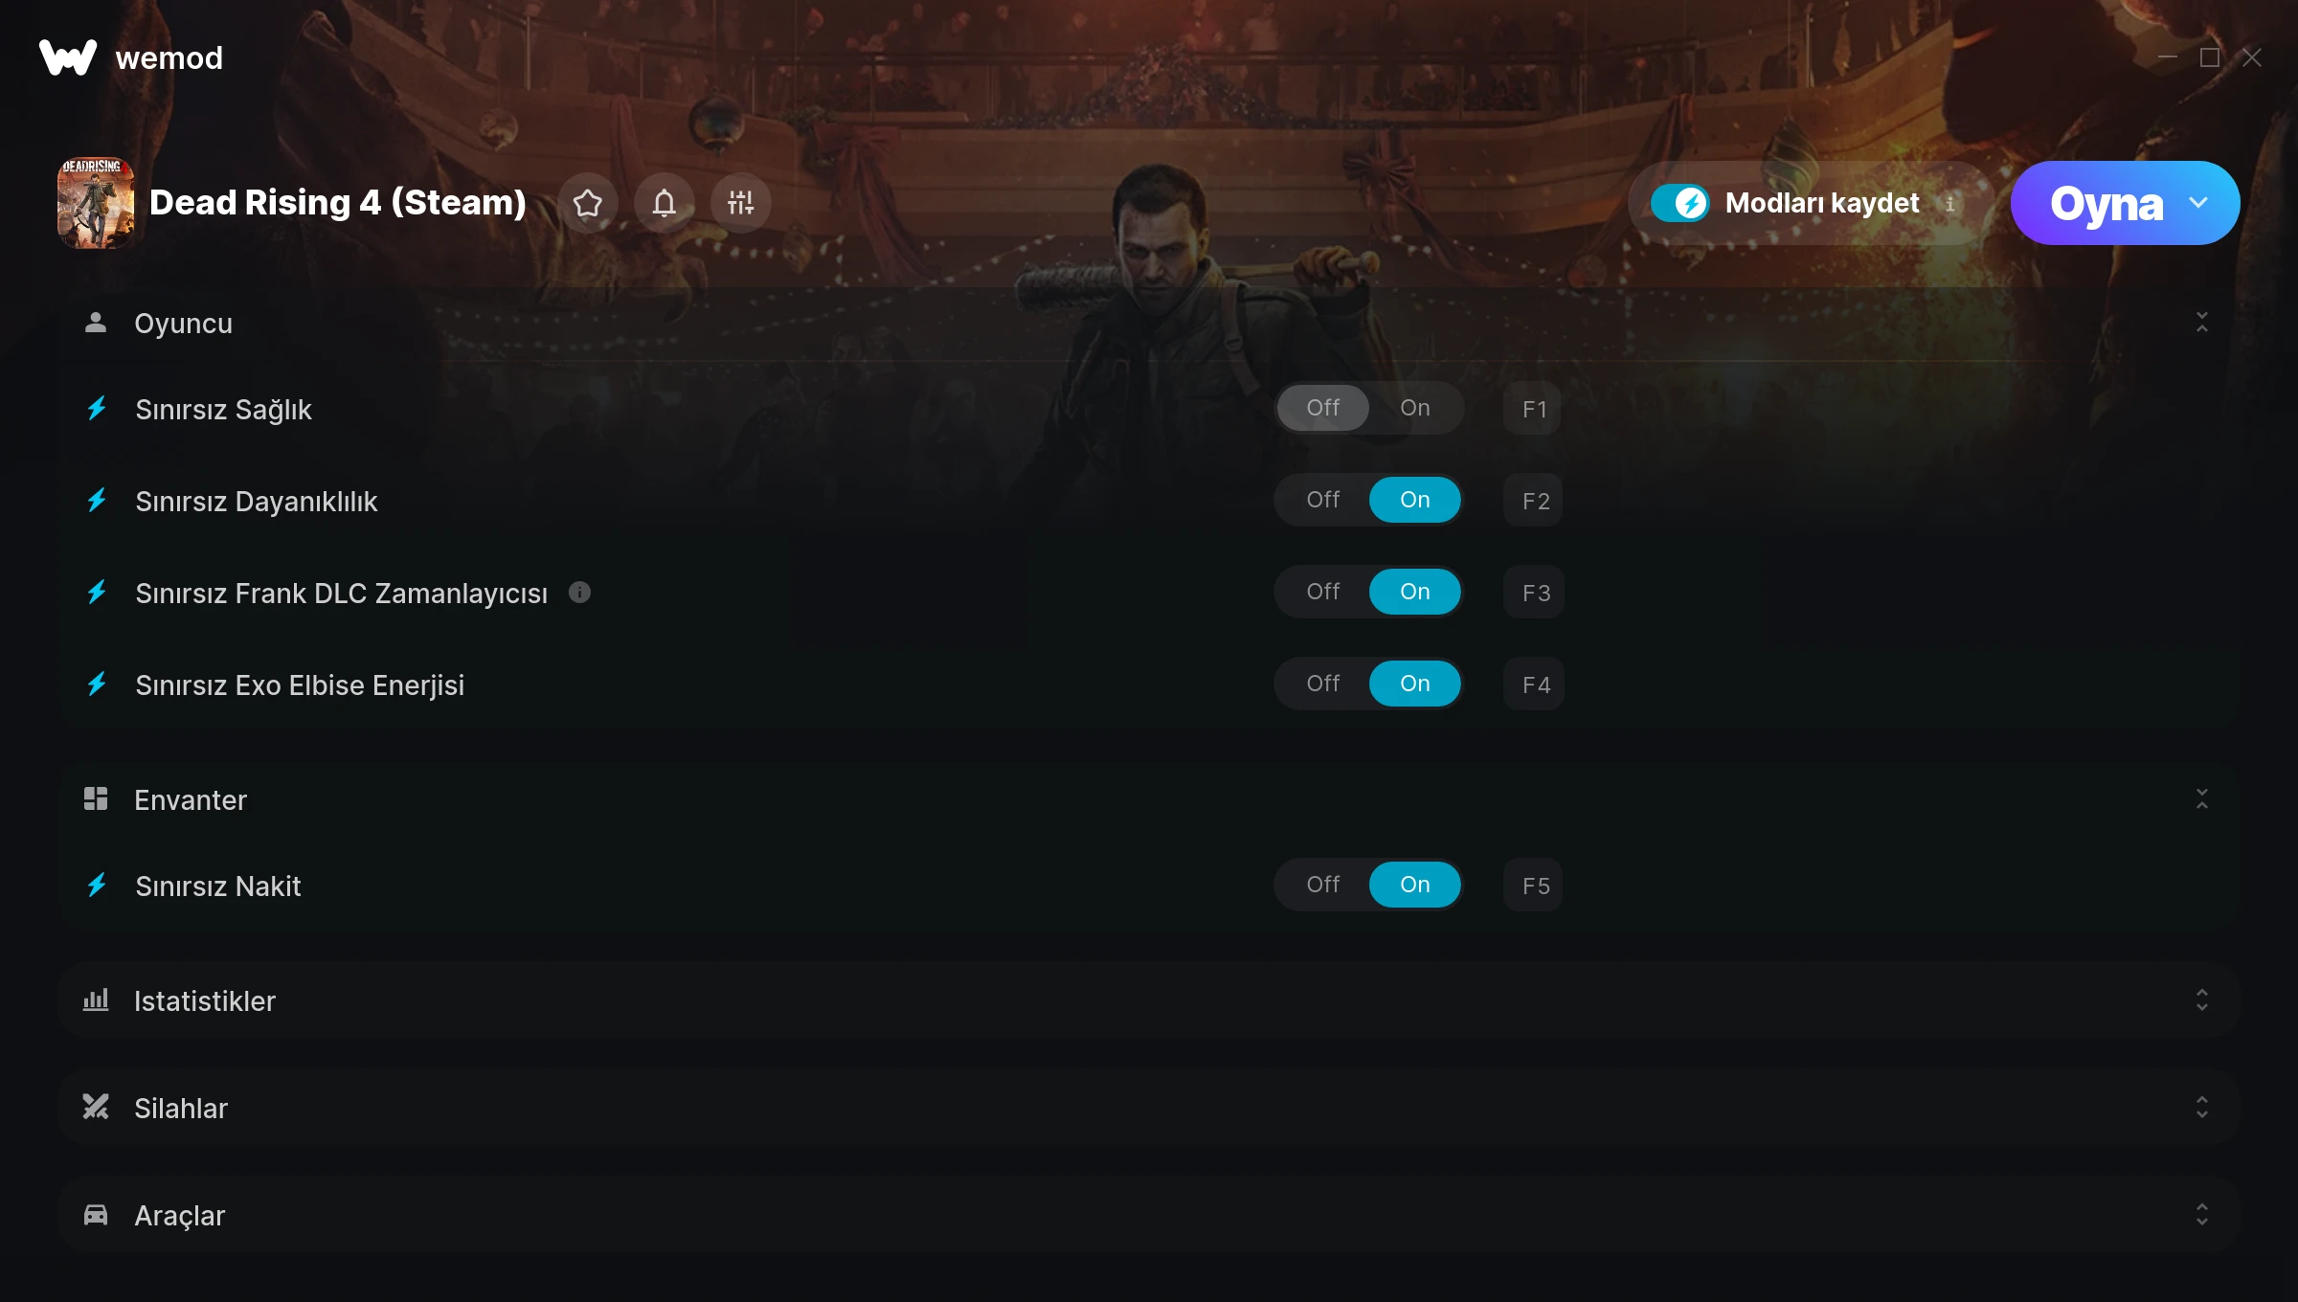Viewport: 2298px width, 1302px height.
Task: Click info icon beside Frank DLC Zamanlayıcısı
Action: [579, 593]
